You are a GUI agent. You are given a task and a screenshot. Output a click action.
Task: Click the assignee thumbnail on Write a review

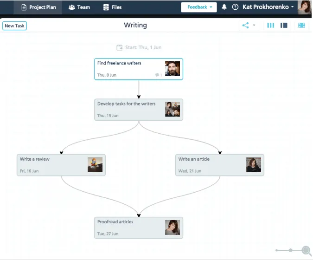[x=95, y=165]
